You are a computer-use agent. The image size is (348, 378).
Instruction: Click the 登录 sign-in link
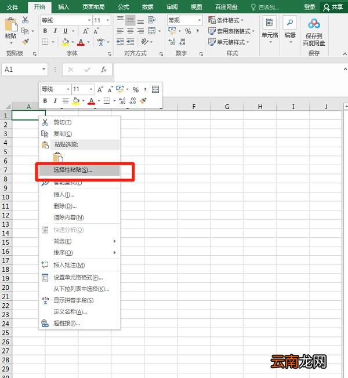click(x=310, y=7)
